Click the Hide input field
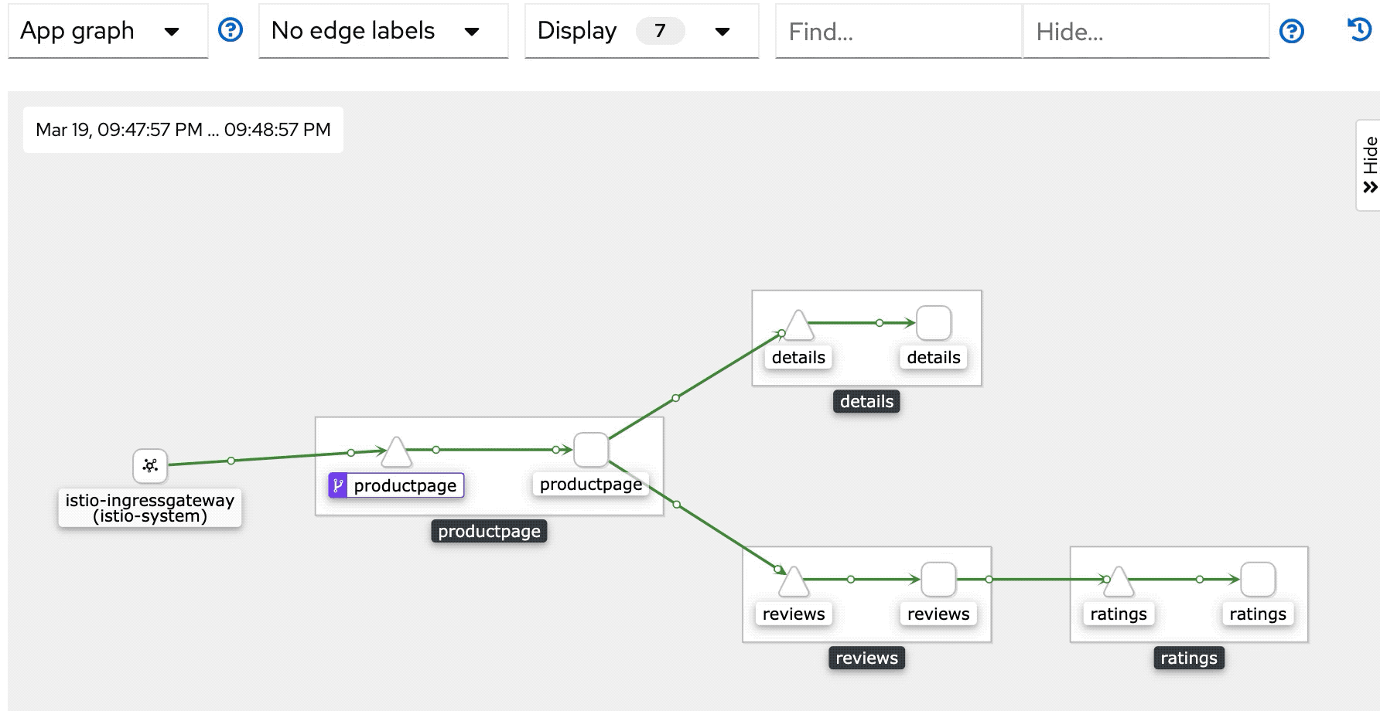The image size is (1380, 711). pos(1146,31)
